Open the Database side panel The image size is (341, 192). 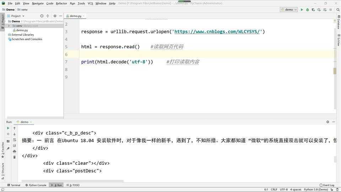pos(339,22)
